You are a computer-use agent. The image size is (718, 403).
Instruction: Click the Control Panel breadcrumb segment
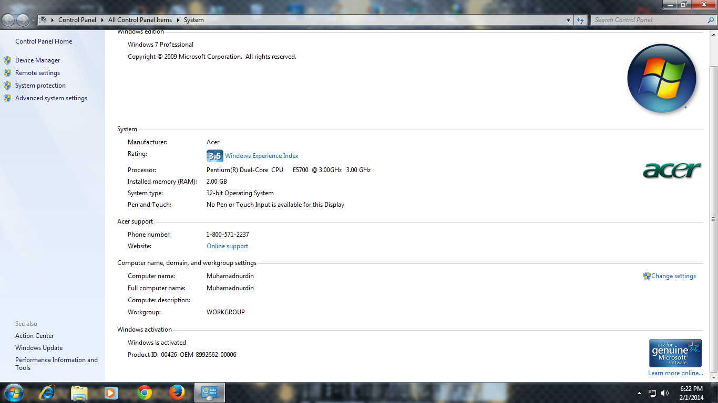tap(77, 20)
